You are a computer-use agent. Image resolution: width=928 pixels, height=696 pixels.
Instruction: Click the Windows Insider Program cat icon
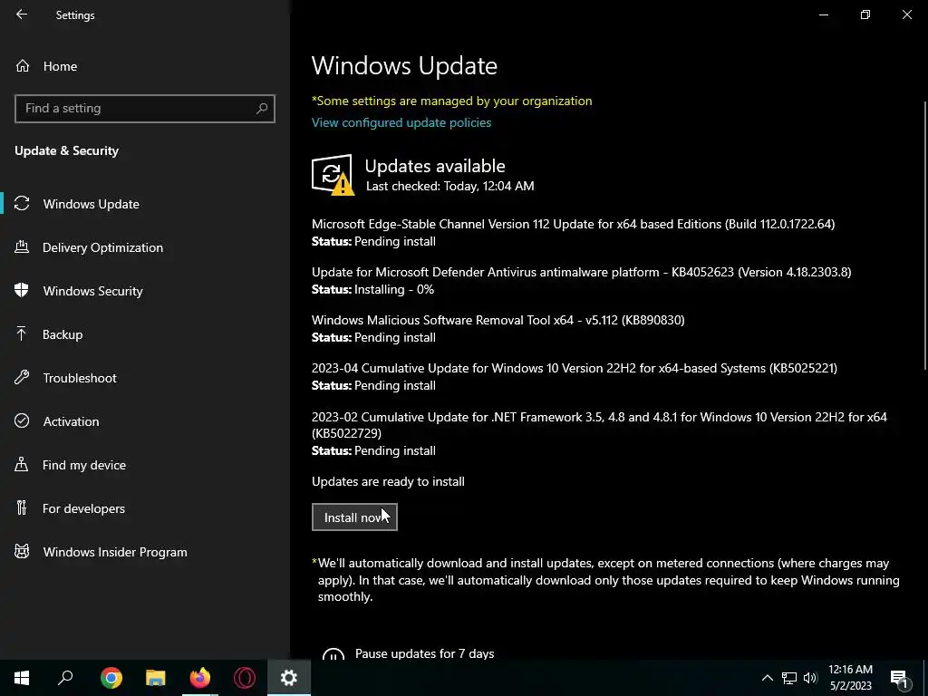pos(22,552)
